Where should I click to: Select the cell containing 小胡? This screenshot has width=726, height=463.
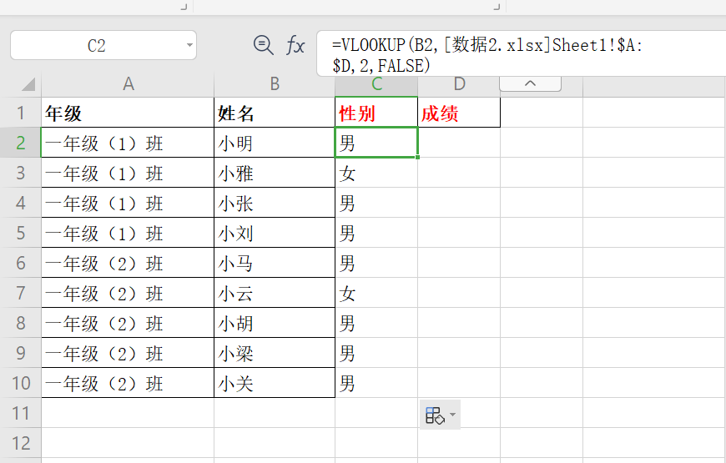pyautogui.click(x=275, y=323)
